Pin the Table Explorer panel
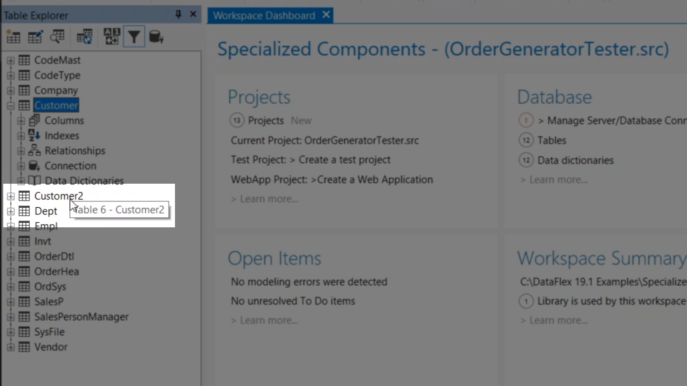Image resolution: width=687 pixels, height=386 pixels. [x=178, y=14]
